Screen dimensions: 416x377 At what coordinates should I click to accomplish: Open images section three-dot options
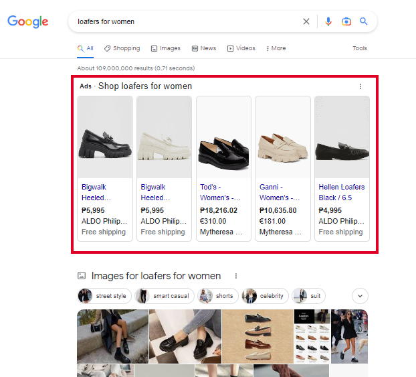[236, 276]
